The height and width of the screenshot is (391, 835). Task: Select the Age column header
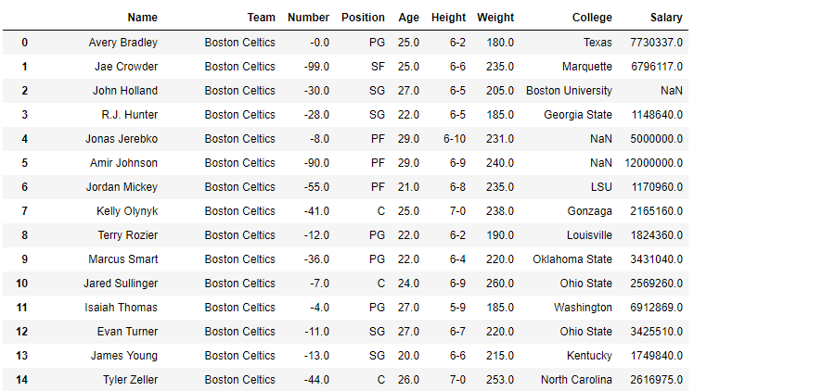point(408,18)
